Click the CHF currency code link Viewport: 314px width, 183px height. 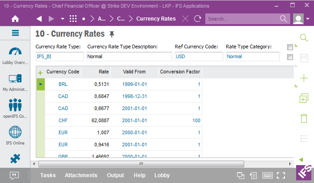pyautogui.click(x=63, y=120)
